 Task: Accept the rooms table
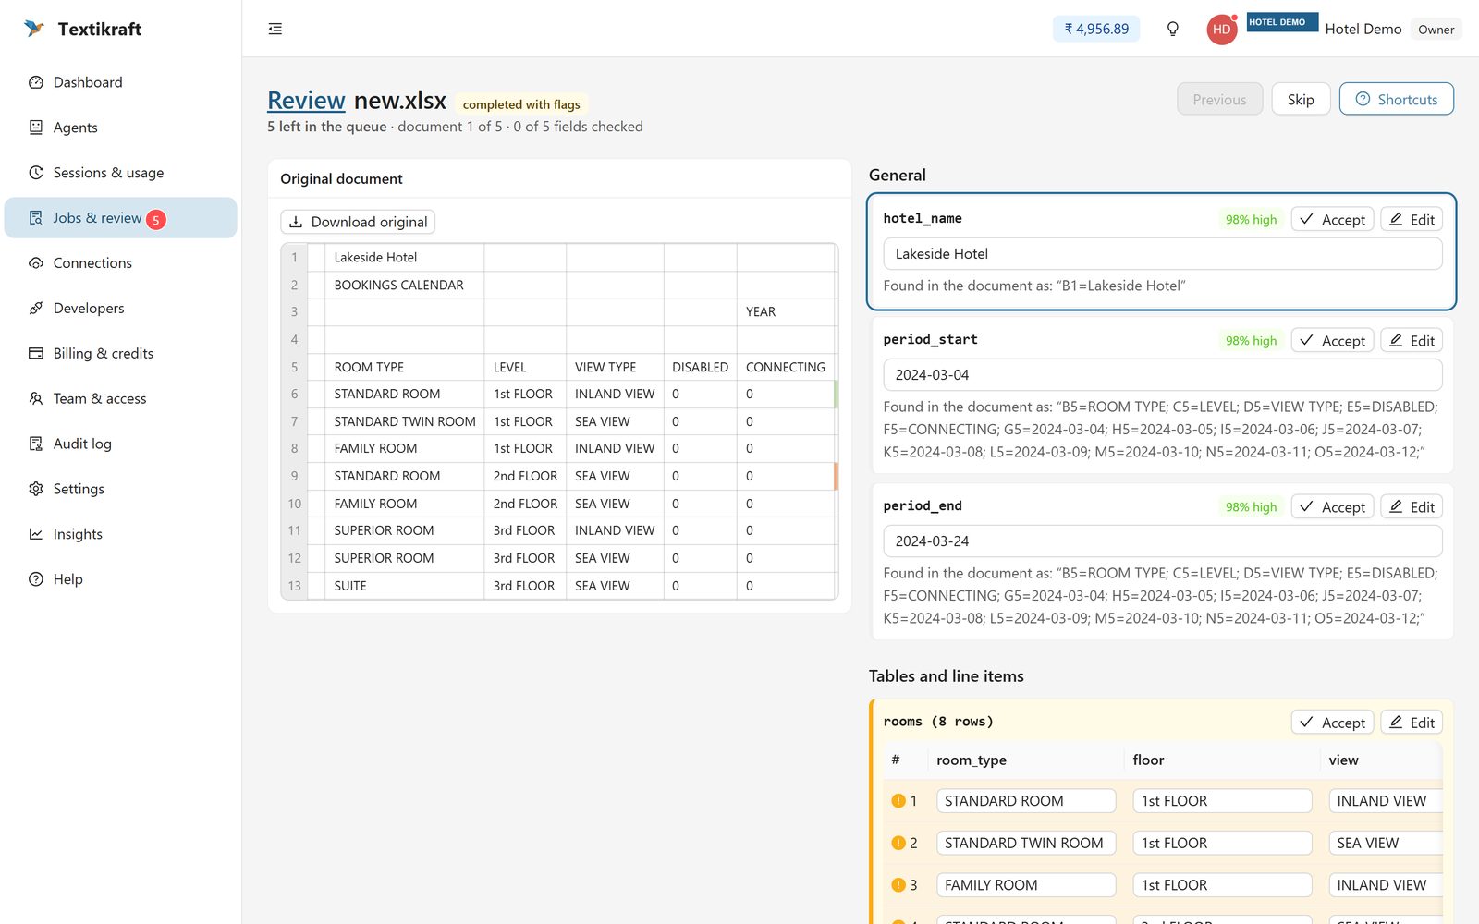click(1332, 723)
